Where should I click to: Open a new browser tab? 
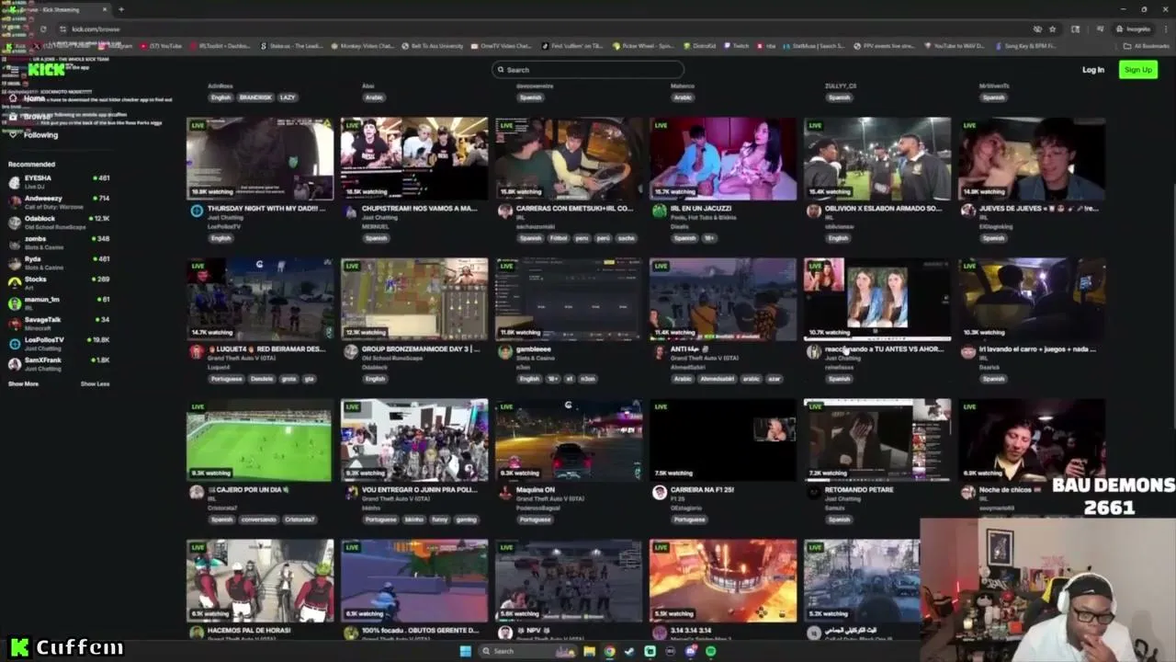[120, 9]
